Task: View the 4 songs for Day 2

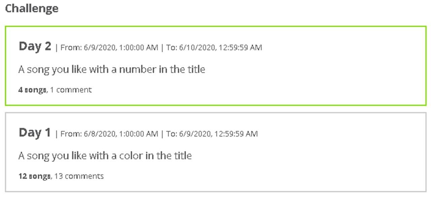Action: tap(32, 90)
